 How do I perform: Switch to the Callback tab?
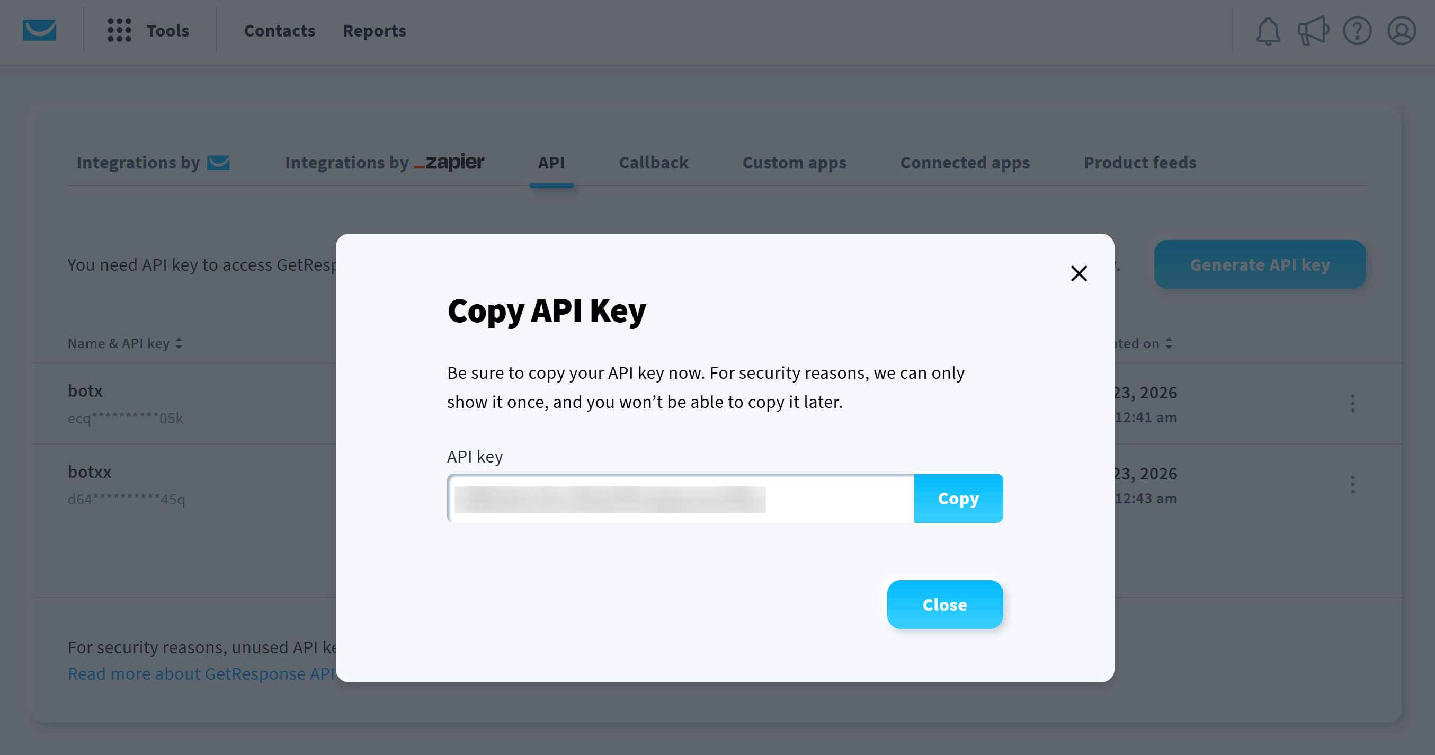point(654,163)
